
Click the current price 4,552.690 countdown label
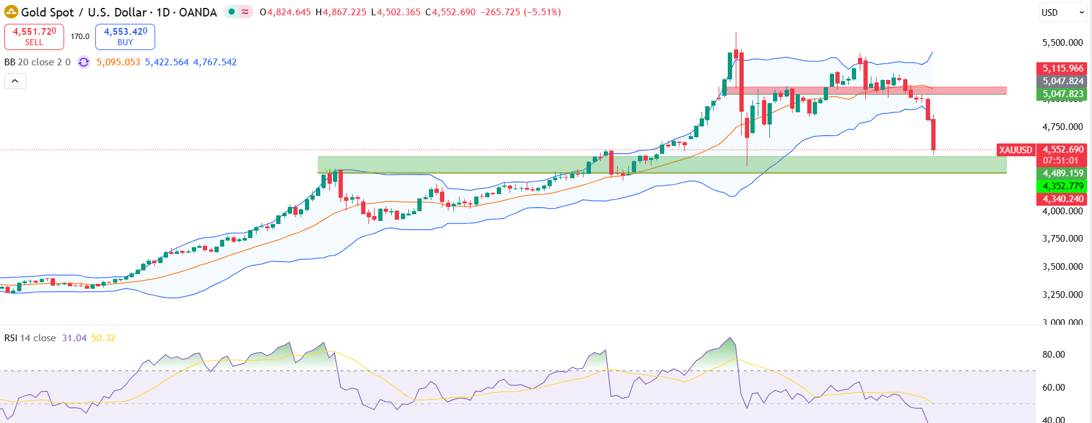1063,155
